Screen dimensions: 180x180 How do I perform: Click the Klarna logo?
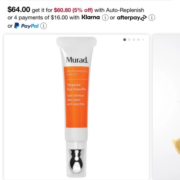[91, 17]
